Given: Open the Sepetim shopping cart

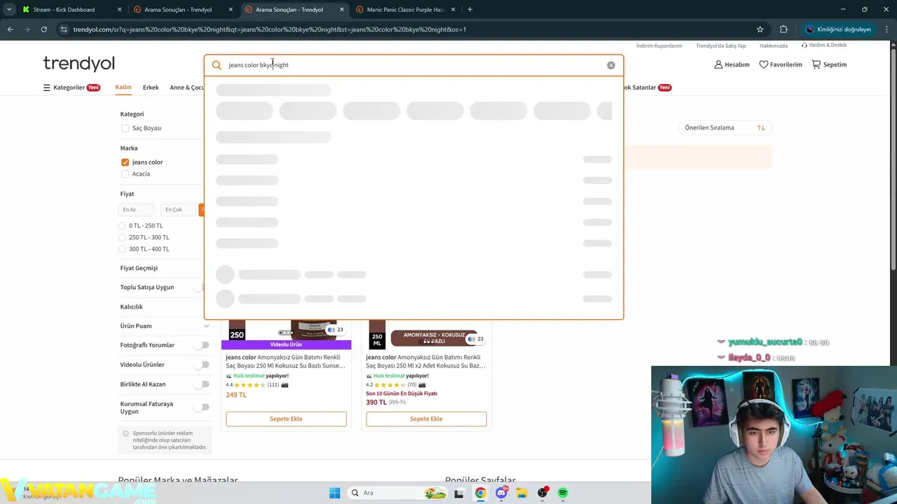Looking at the screenshot, I should (829, 64).
